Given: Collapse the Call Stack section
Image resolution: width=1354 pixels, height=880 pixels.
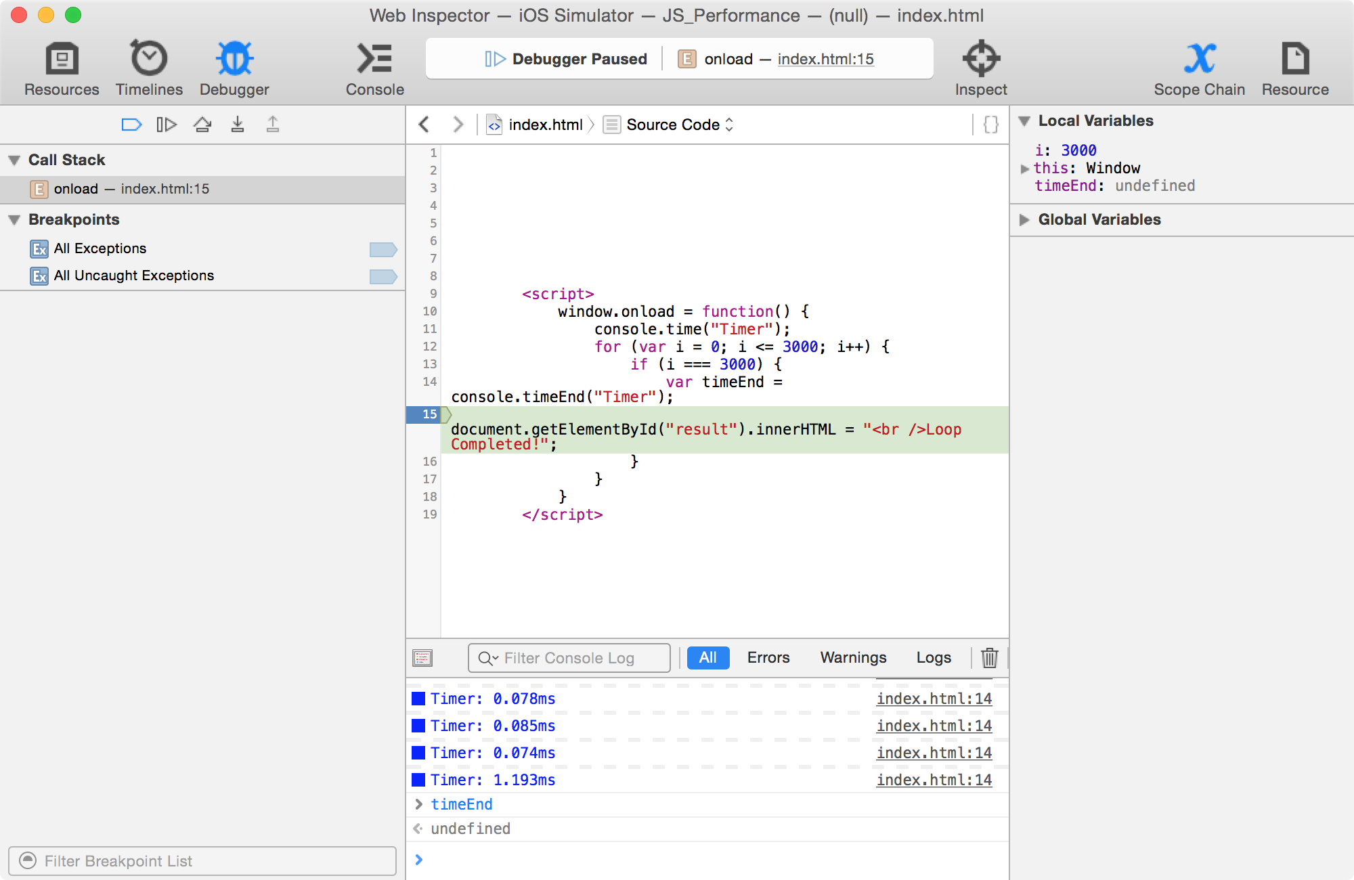Looking at the screenshot, I should (14, 160).
